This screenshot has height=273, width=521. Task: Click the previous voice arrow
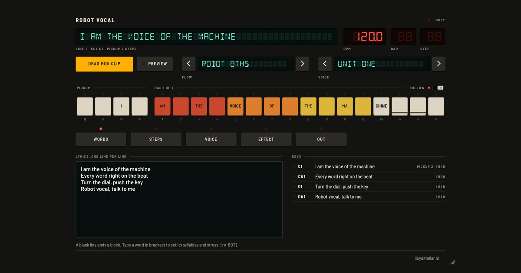click(x=325, y=64)
